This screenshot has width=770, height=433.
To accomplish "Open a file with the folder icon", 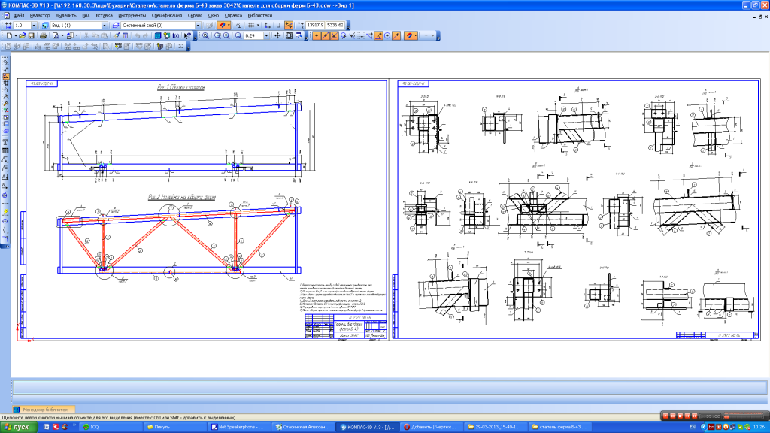I will (x=22, y=36).
